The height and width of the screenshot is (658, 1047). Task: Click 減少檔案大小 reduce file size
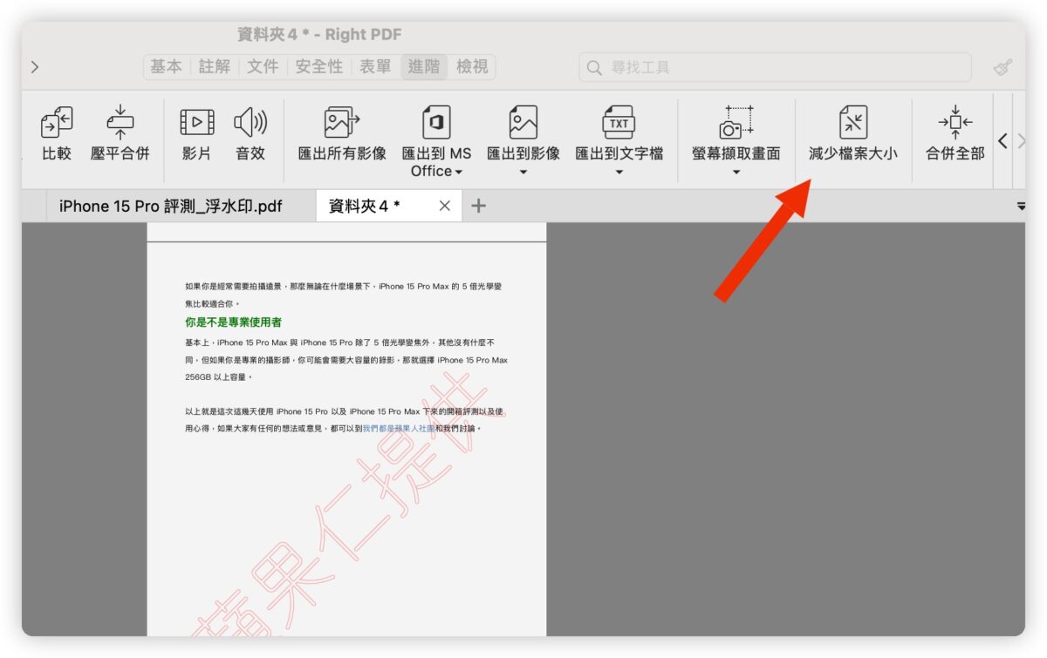(852, 133)
